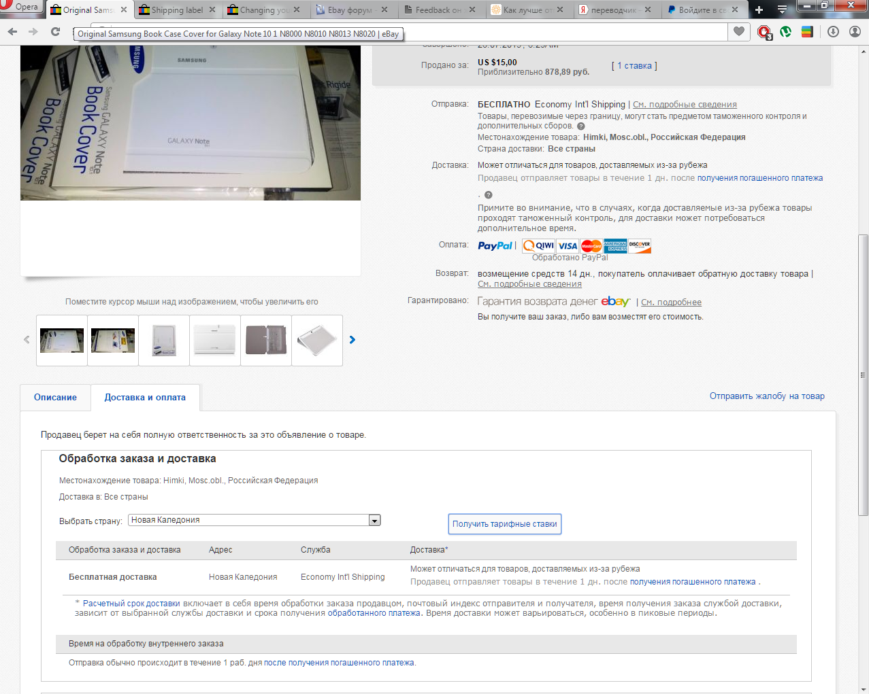Click the VISA payment icon

pos(568,246)
